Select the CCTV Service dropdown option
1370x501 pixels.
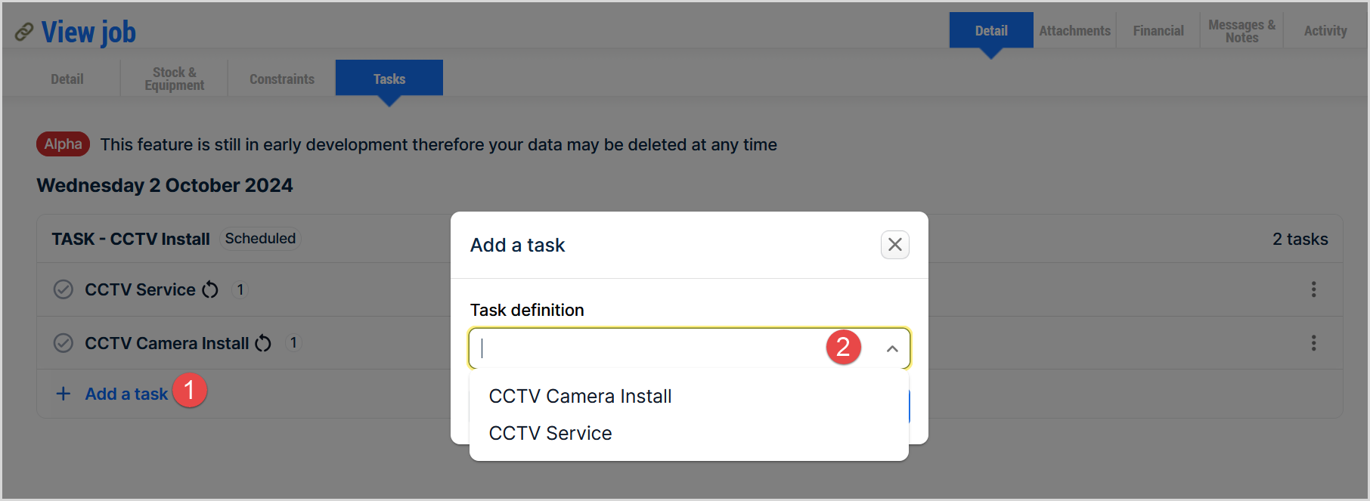[x=550, y=433]
